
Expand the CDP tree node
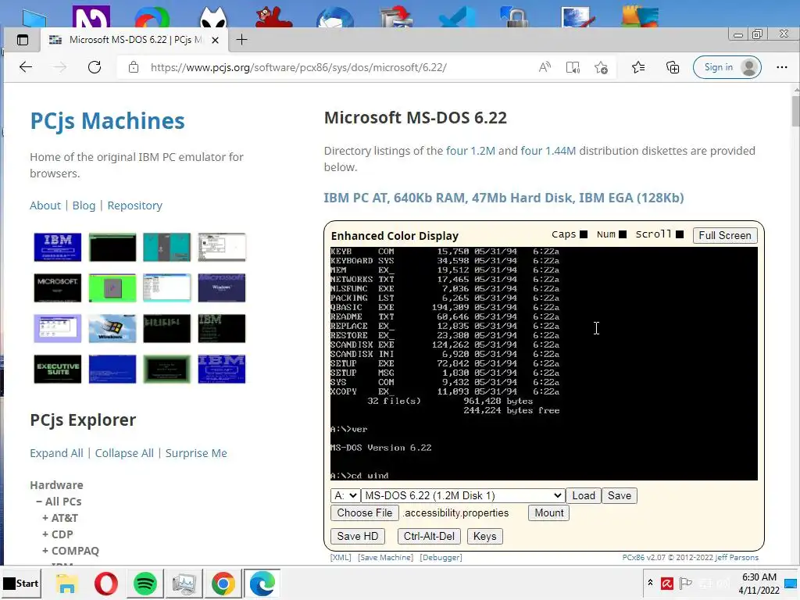[58, 534]
